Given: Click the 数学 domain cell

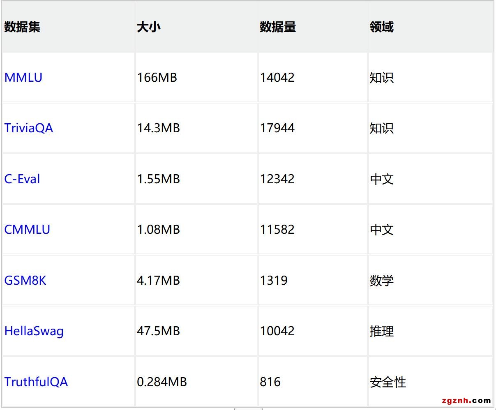Looking at the screenshot, I should click(x=381, y=281).
